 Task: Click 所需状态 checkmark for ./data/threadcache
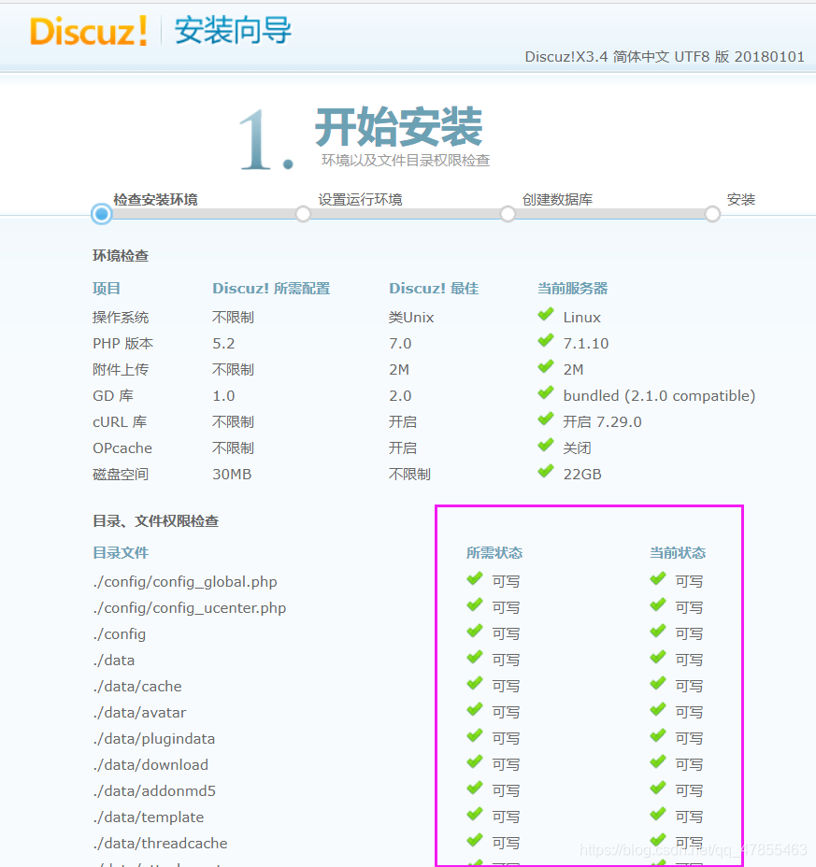(475, 841)
